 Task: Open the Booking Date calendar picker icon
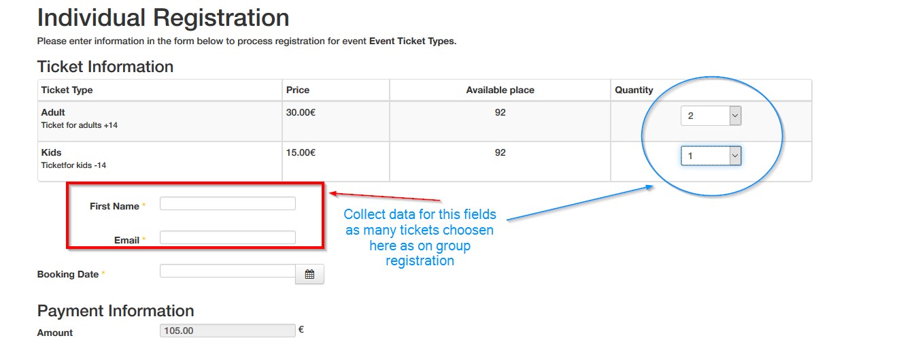[309, 275]
